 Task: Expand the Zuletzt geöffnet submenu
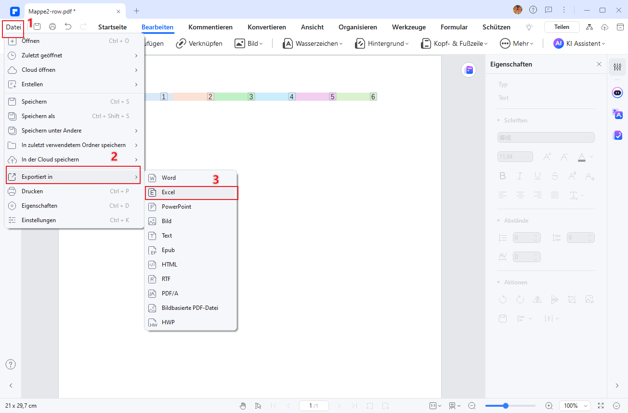(74, 55)
